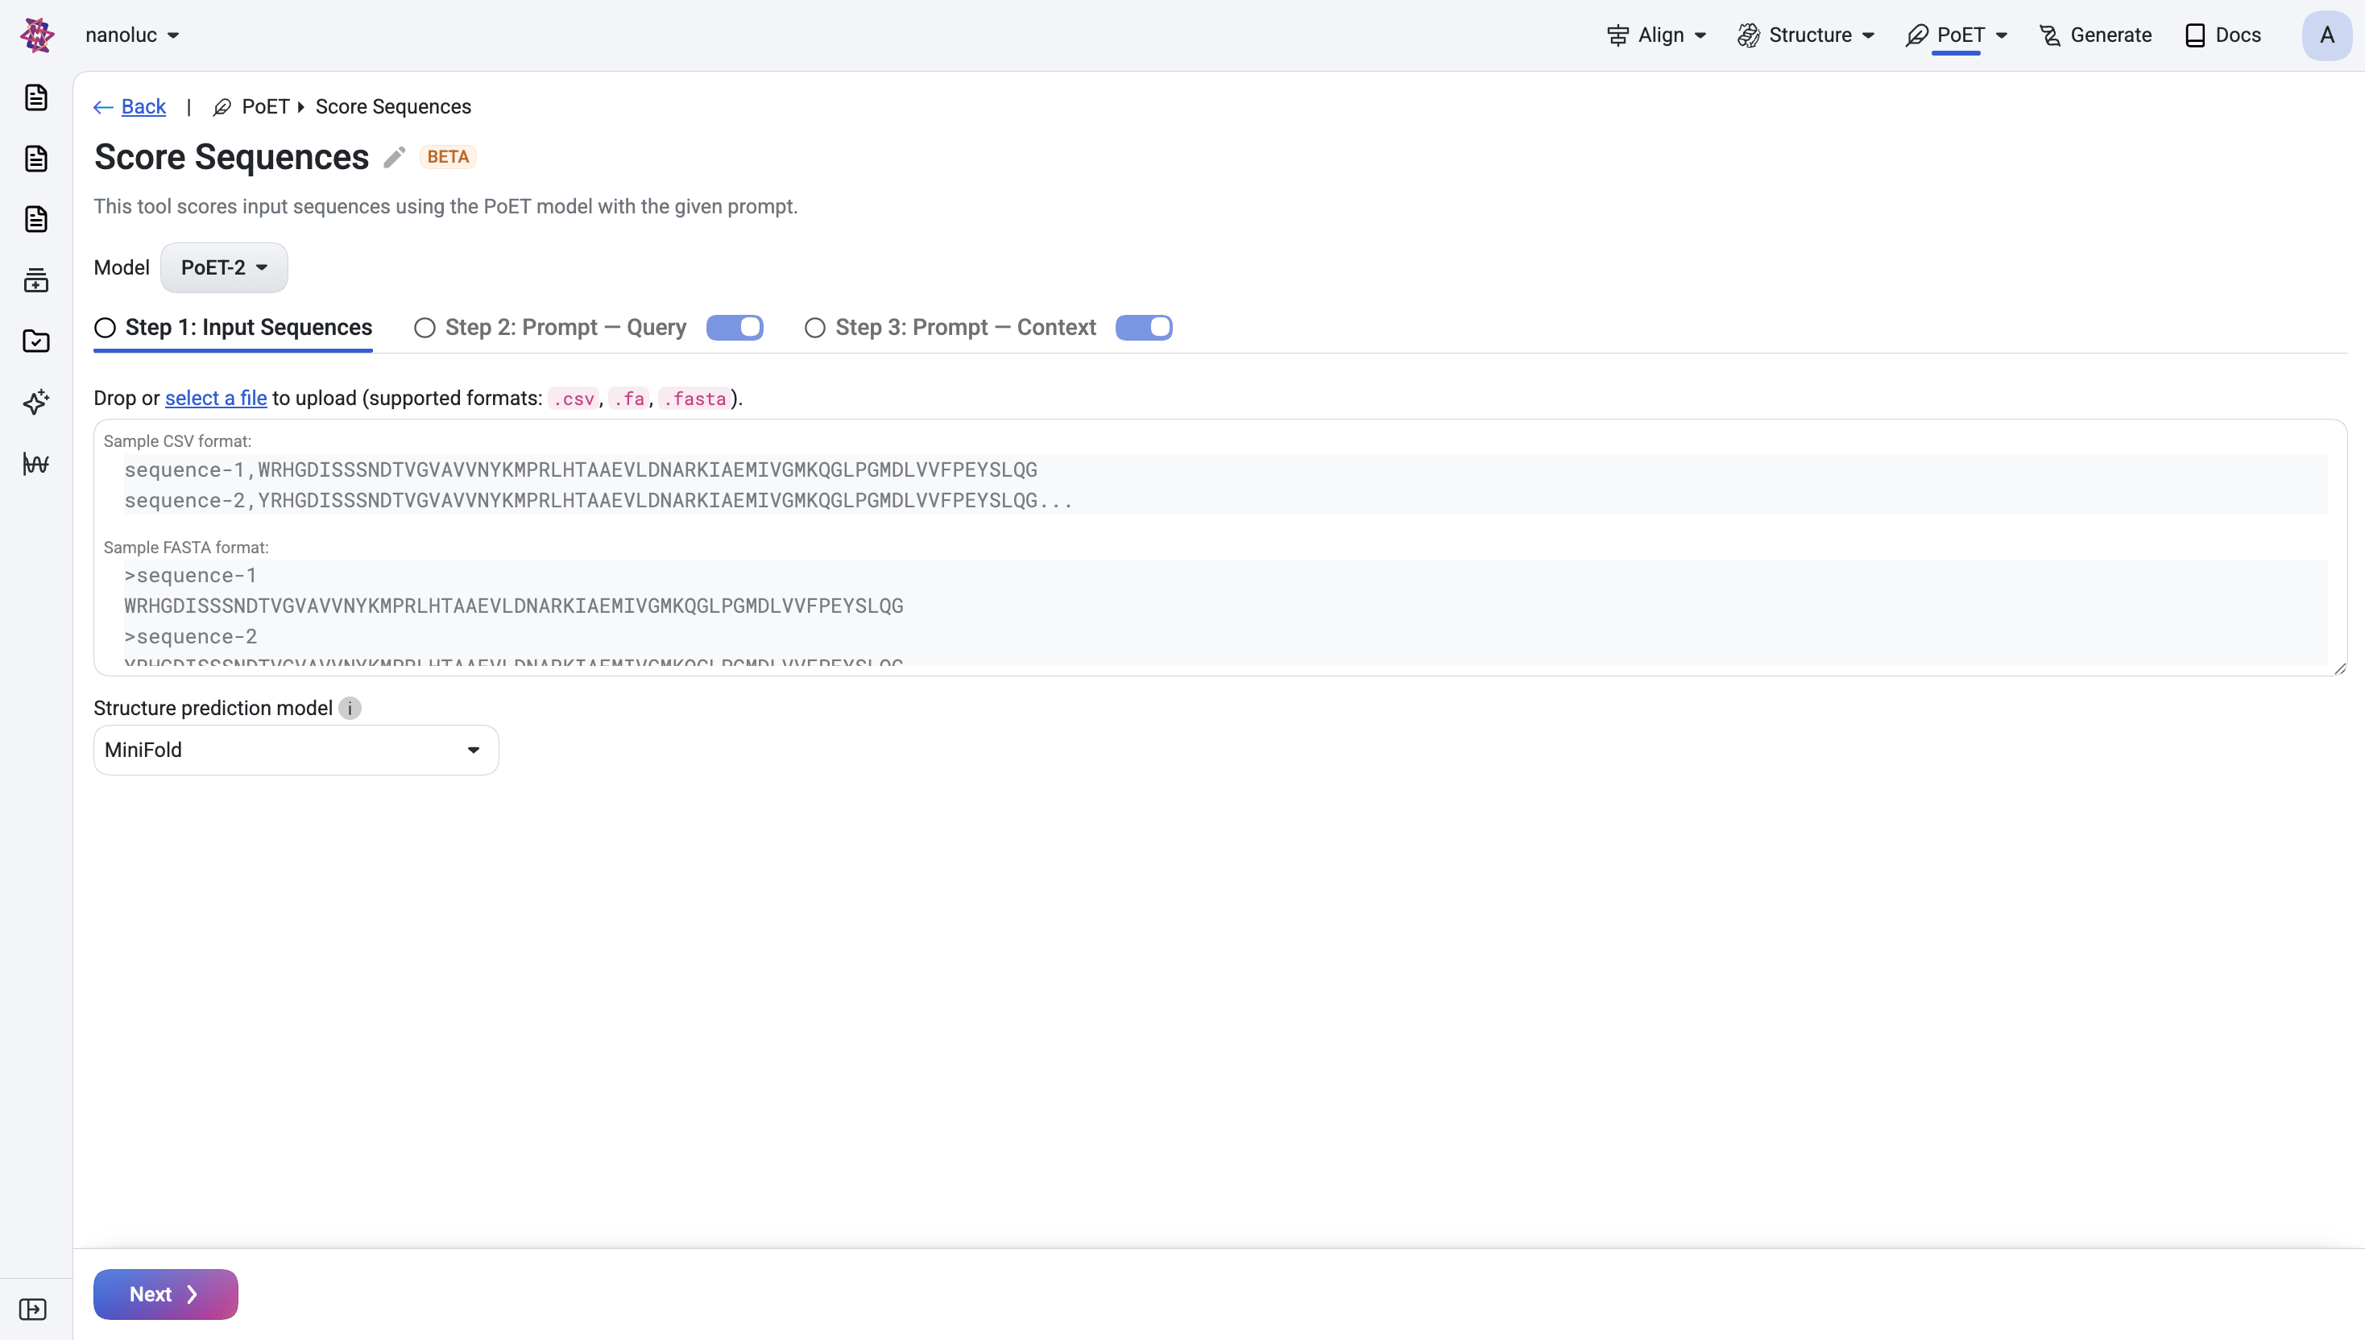
Task: Open the MiniFold structure prediction dropdown
Action: coord(296,750)
